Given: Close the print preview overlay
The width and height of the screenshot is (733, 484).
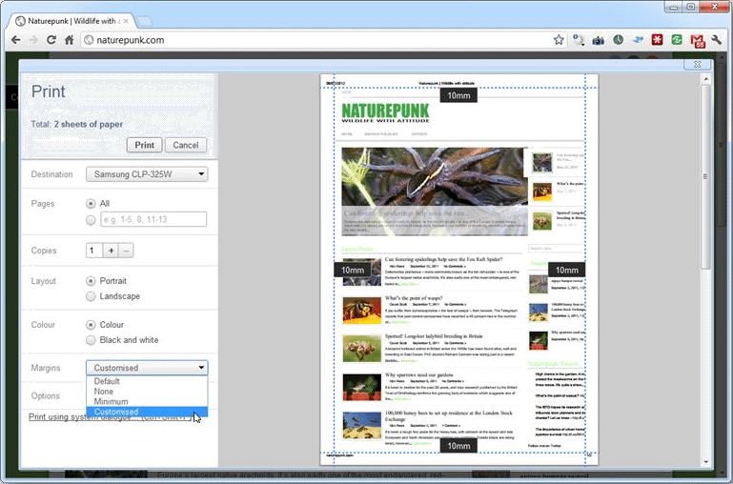Looking at the screenshot, I should (x=697, y=64).
